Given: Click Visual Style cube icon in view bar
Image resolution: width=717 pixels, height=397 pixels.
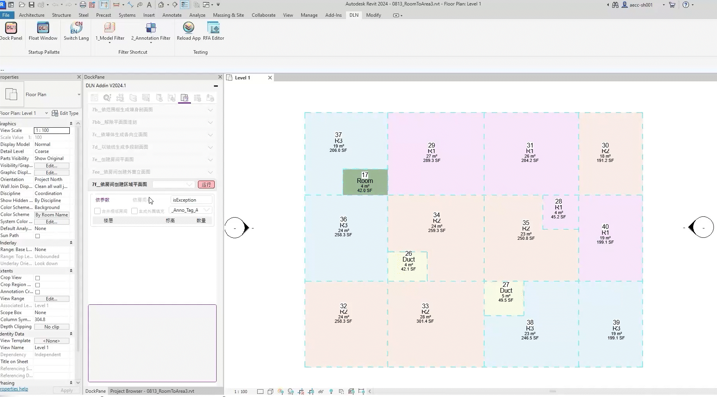Looking at the screenshot, I should (270, 392).
